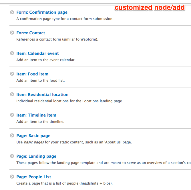The image size is (191, 190).
Task: Click the arrow icon next to Page: People List
Action: tap(12, 177)
